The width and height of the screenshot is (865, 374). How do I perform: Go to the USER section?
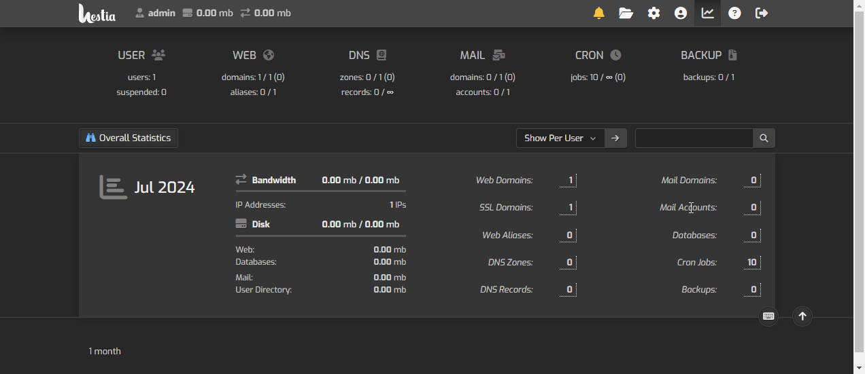click(x=141, y=55)
